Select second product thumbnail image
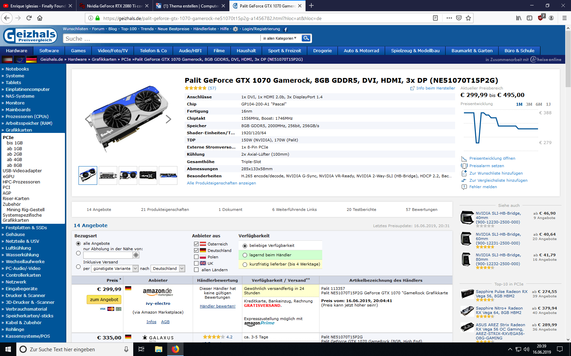Viewport: 571px width, 356px height. click(x=108, y=175)
